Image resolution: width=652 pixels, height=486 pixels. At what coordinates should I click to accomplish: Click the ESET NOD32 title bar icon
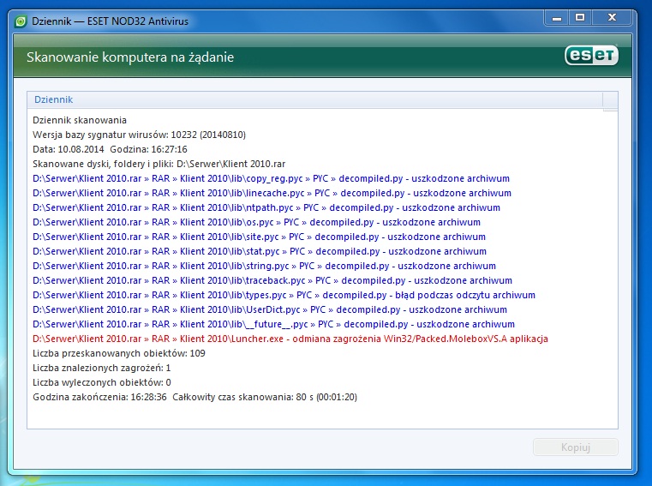[x=21, y=21]
